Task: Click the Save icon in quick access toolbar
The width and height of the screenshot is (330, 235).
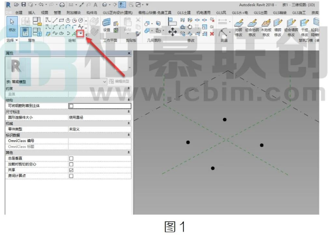Action: point(23,4)
